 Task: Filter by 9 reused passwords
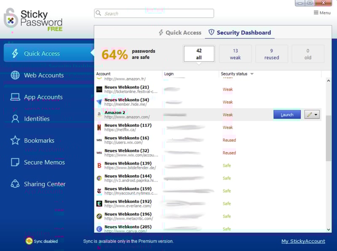pyautogui.click(x=272, y=54)
